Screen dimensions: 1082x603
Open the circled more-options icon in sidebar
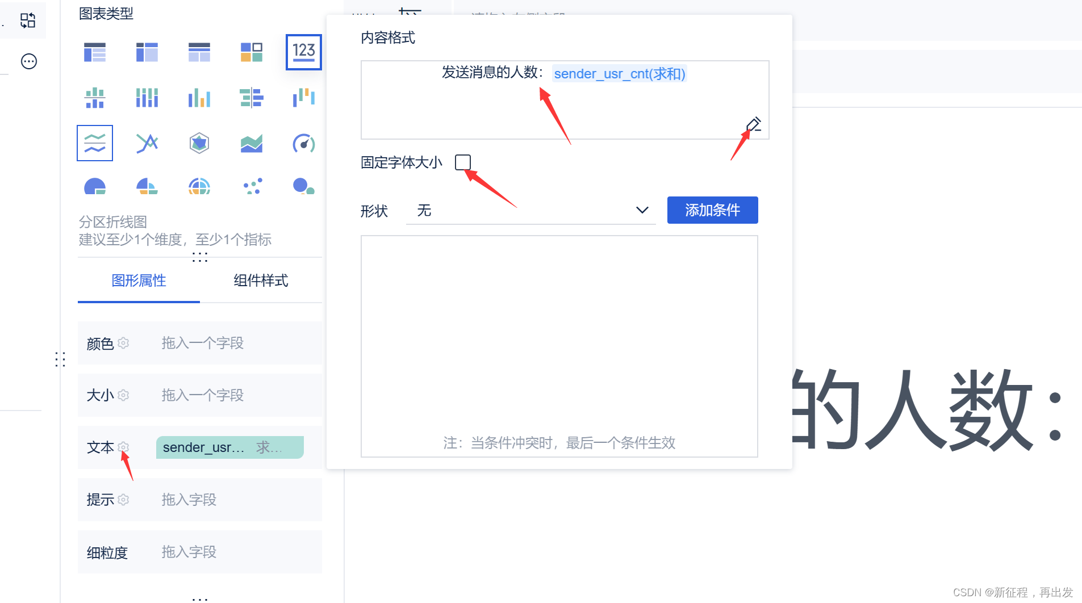point(29,61)
